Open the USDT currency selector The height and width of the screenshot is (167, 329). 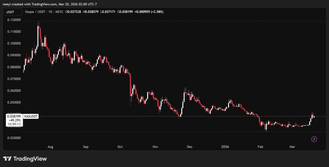pos(10,12)
